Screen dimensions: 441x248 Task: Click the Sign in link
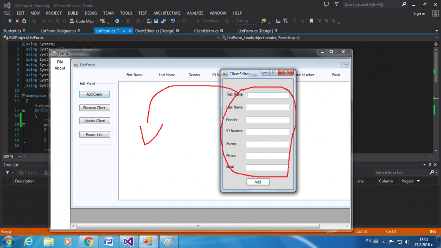click(419, 14)
